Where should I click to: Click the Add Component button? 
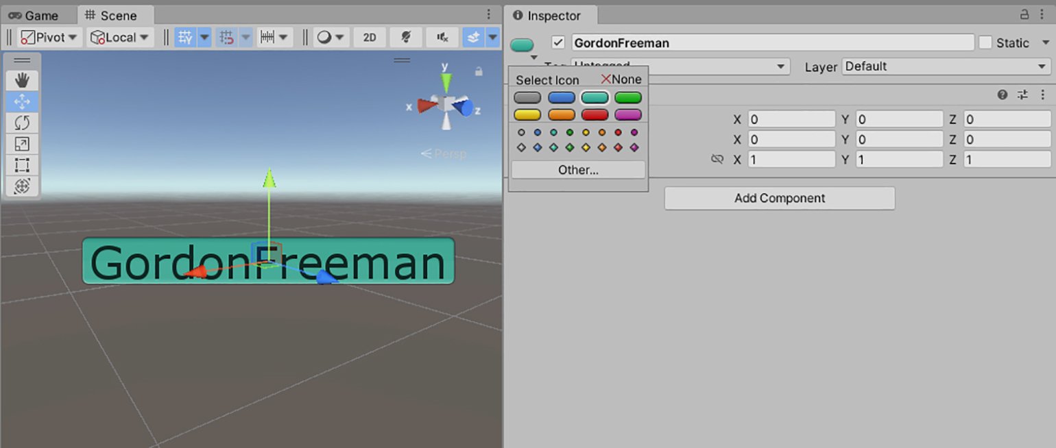[780, 198]
